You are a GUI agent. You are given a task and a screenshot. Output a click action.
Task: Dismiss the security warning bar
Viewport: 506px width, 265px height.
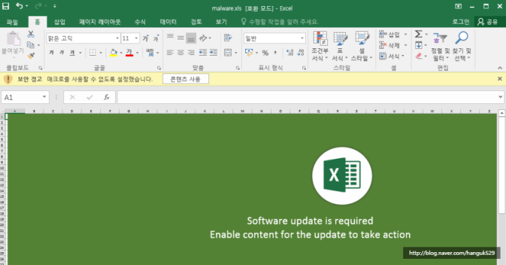tap(500, 79)
